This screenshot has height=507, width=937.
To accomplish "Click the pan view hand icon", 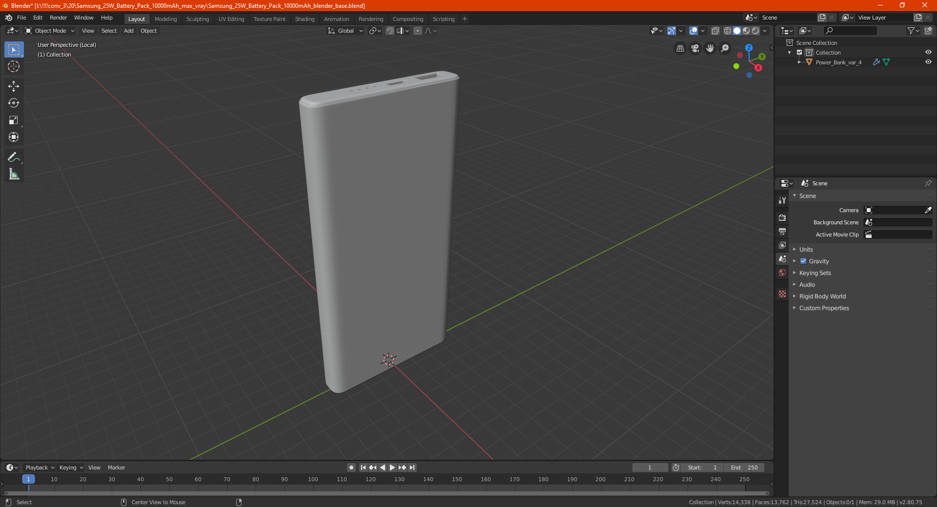I will coord(710,48).
